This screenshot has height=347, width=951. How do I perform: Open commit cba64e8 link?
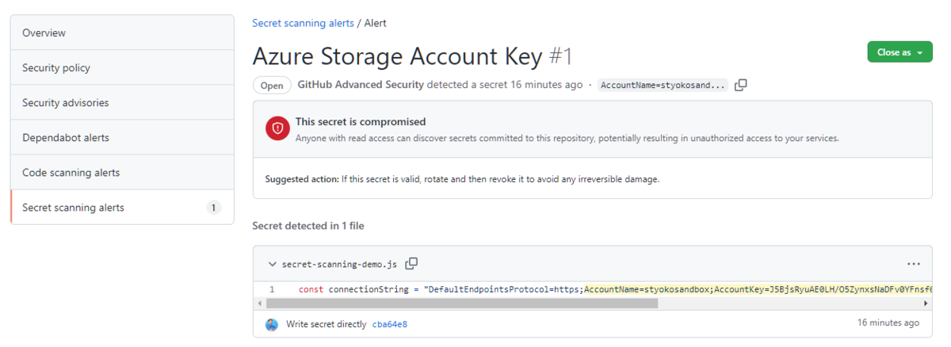[390, 324]
